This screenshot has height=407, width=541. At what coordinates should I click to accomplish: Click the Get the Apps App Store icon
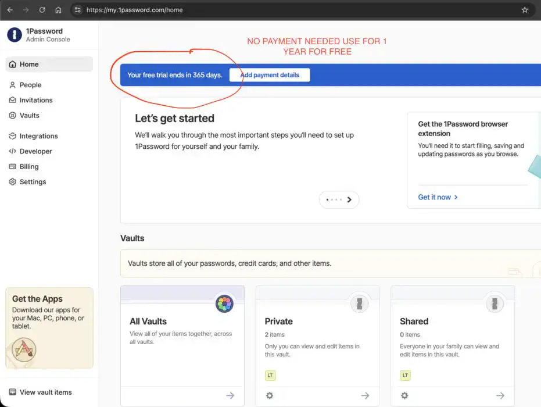click(x=24, y=349)
